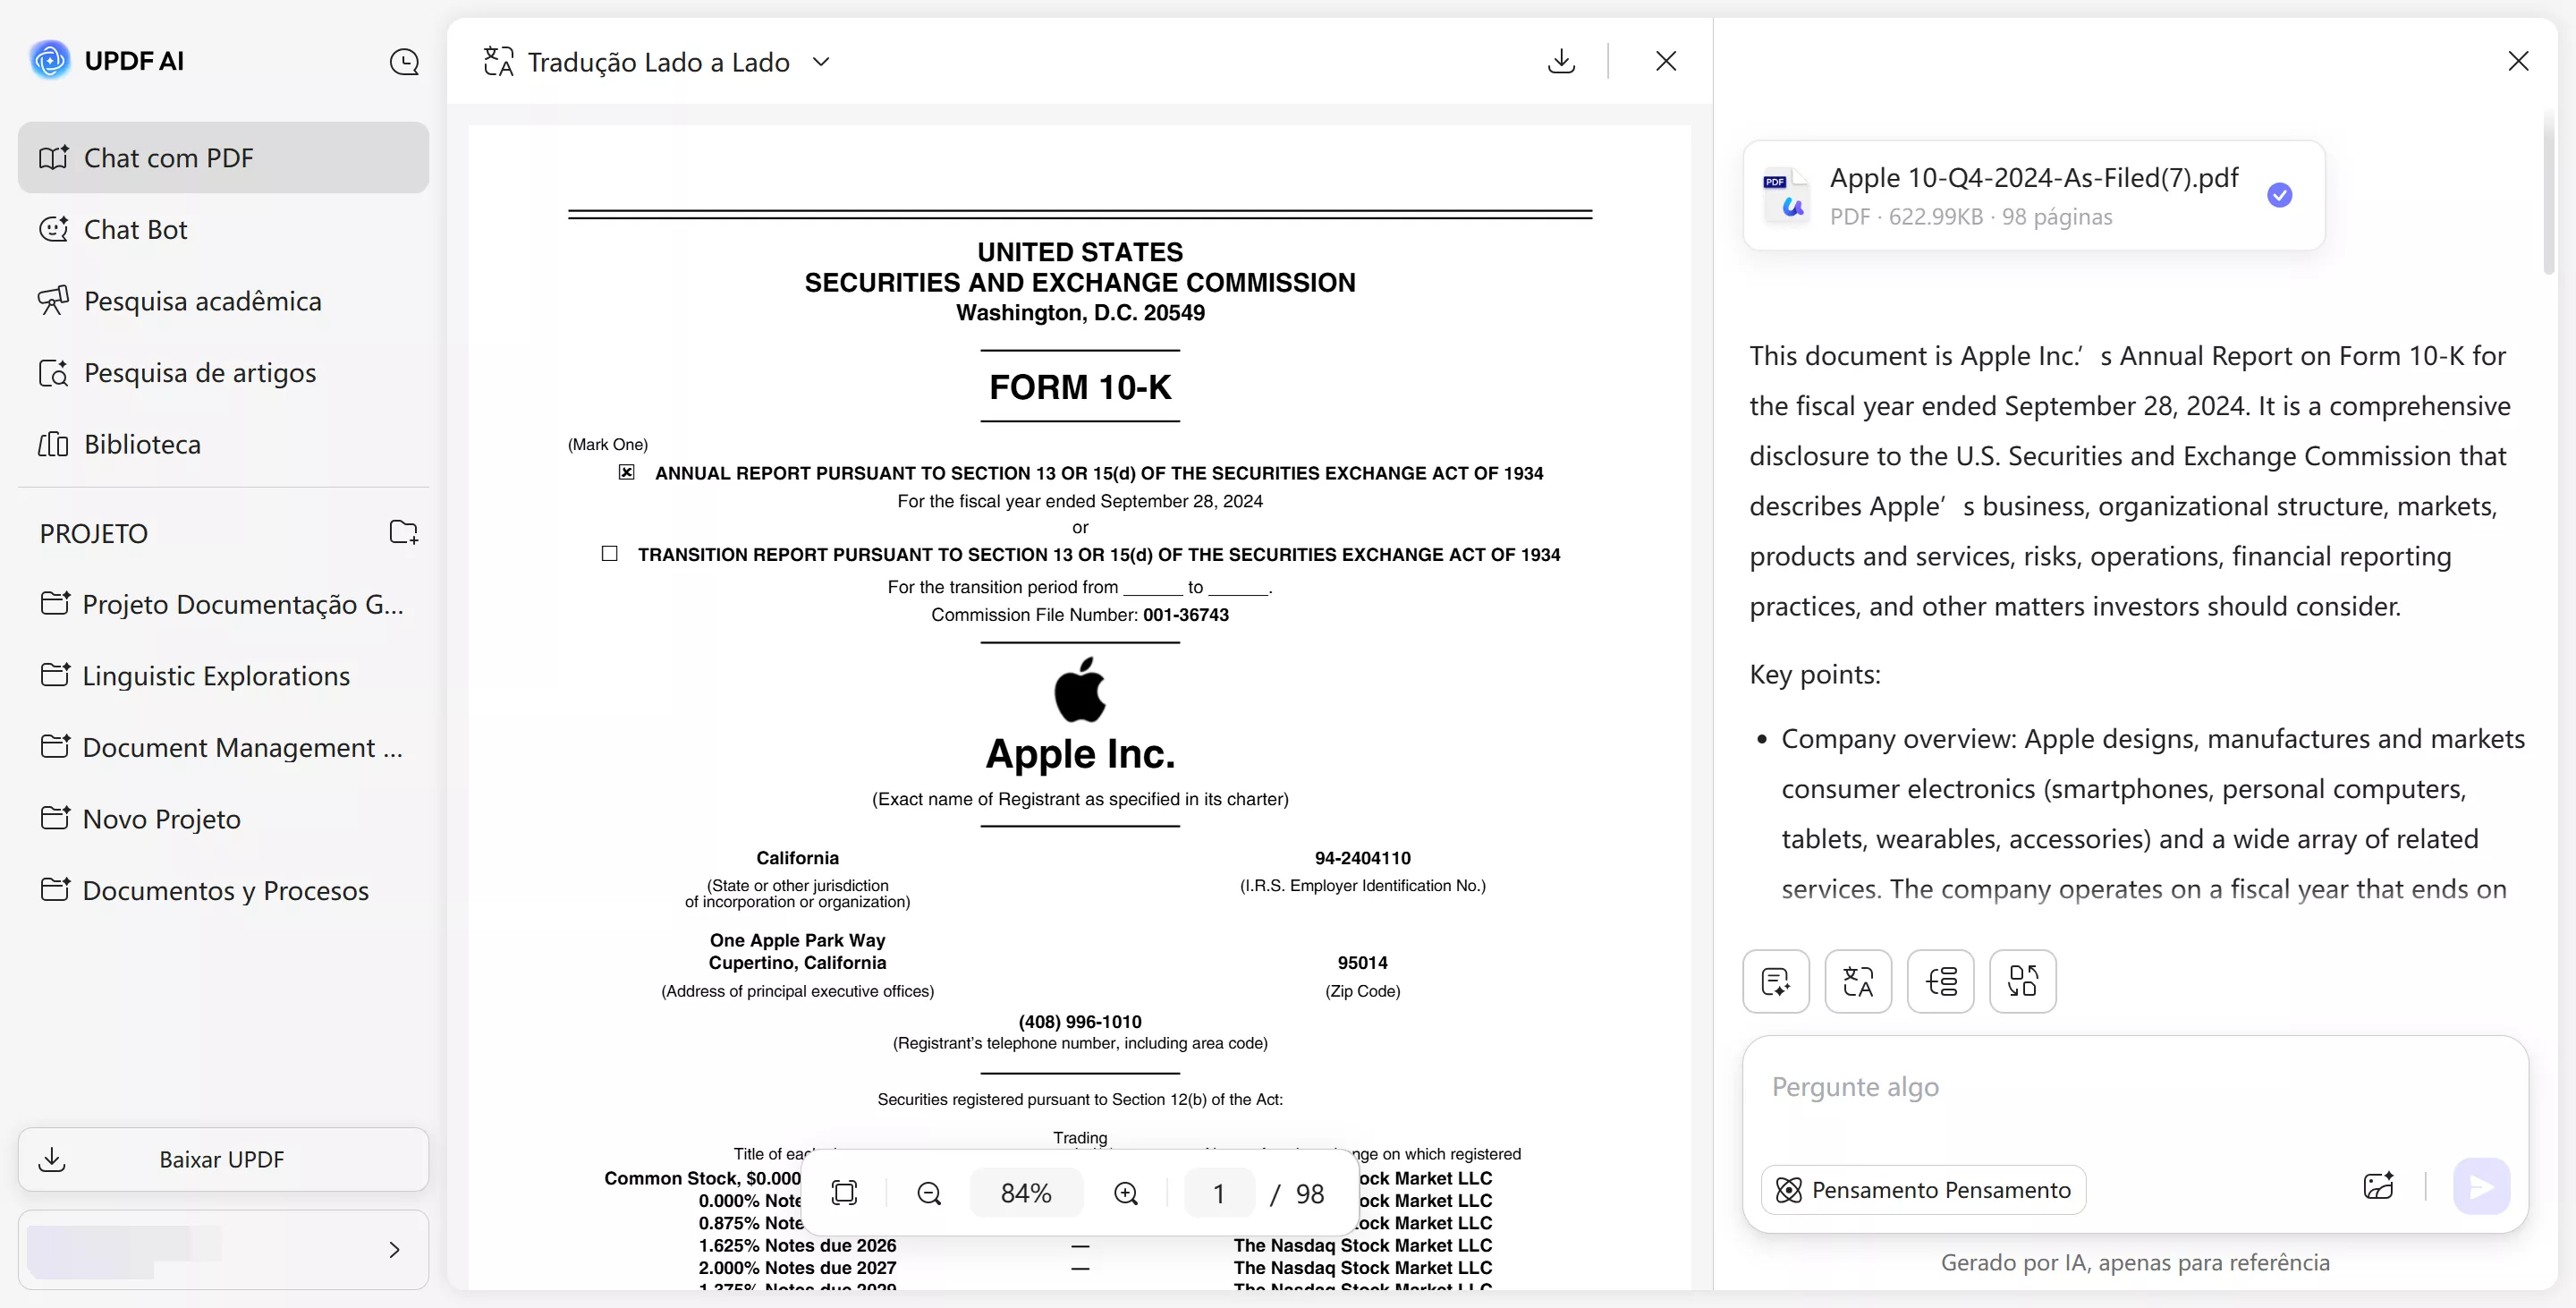This screenshot has height=1308, width=2576.
Task: Expand the account panel at bottom left
Action: tap(393, 1249)
